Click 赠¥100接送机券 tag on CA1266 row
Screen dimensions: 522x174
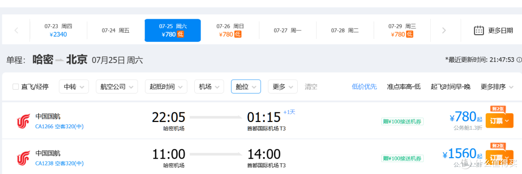click(402, 121)
